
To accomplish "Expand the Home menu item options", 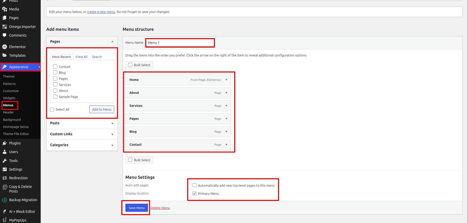I will tap(226, 80).
